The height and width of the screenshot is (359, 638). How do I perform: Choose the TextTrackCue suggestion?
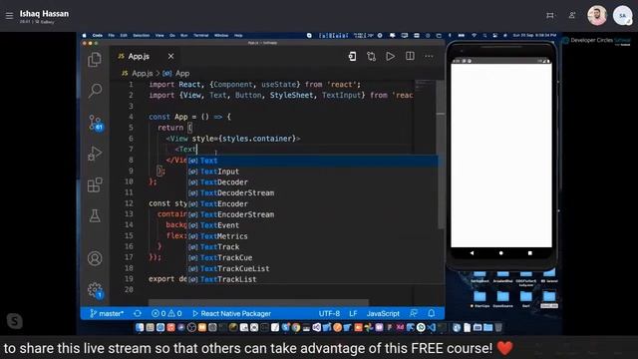point(312,257)
